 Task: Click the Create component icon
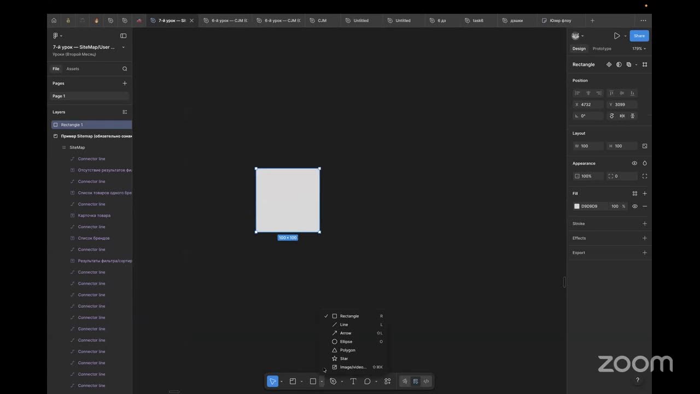[609, 65]
